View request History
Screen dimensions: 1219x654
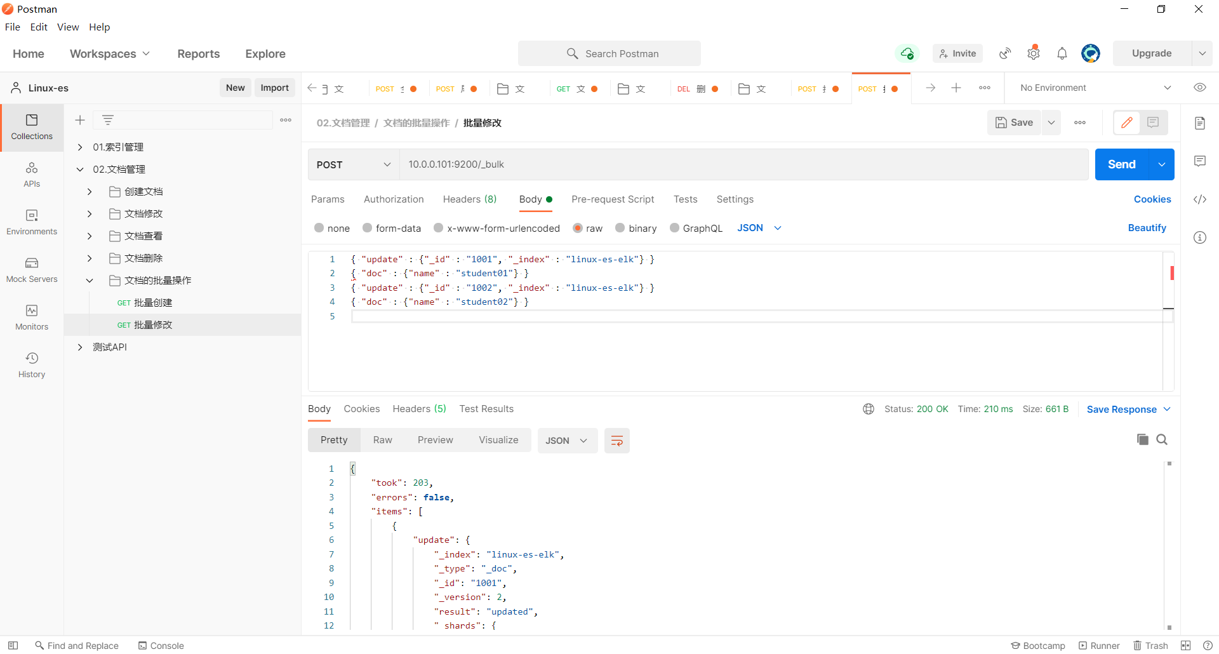coord(32,364)
